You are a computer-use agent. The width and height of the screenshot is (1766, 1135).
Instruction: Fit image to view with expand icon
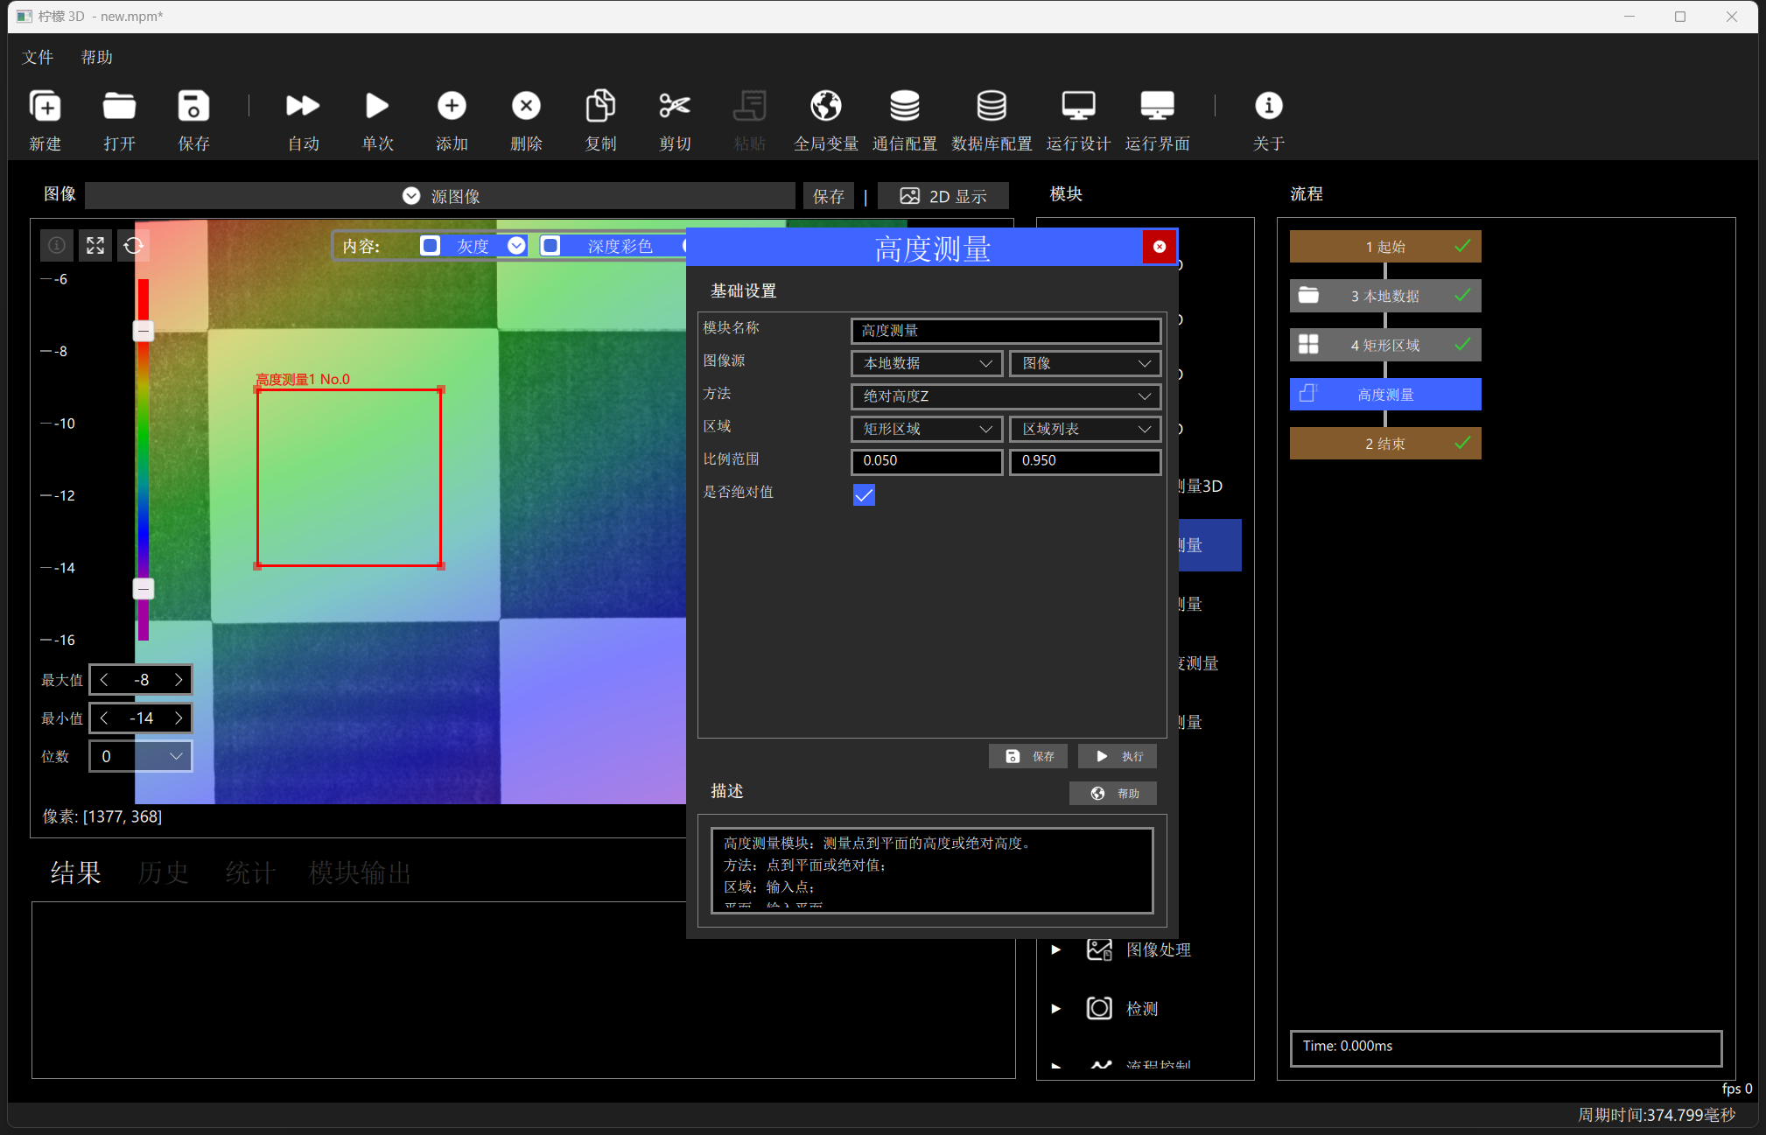pos(95,246)
